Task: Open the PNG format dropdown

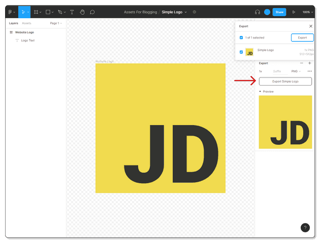Action: [x=296, y=71]
